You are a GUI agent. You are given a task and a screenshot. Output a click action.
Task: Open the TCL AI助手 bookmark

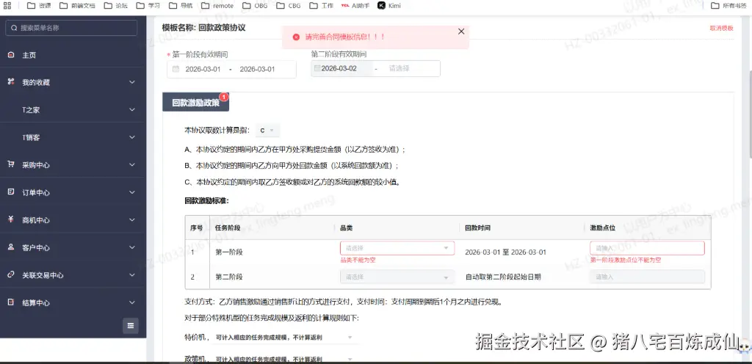[356, 6]
